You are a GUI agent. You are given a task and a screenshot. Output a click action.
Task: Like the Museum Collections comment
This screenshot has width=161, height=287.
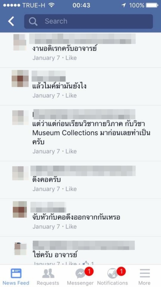point(71,151)
